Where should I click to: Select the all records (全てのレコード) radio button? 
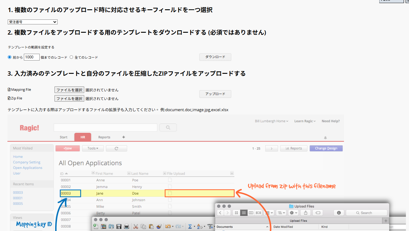pyautogui.click(x=71, y=57)
